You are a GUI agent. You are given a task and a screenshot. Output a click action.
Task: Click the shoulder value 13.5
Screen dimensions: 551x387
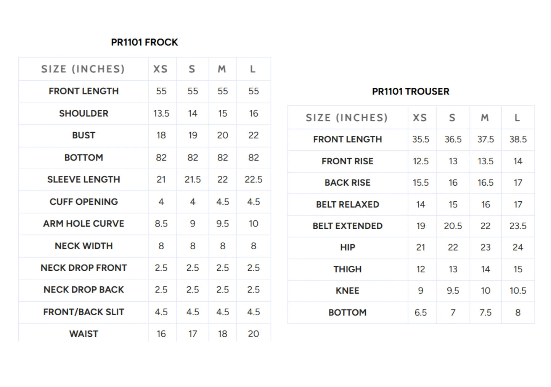coord(161,114)
